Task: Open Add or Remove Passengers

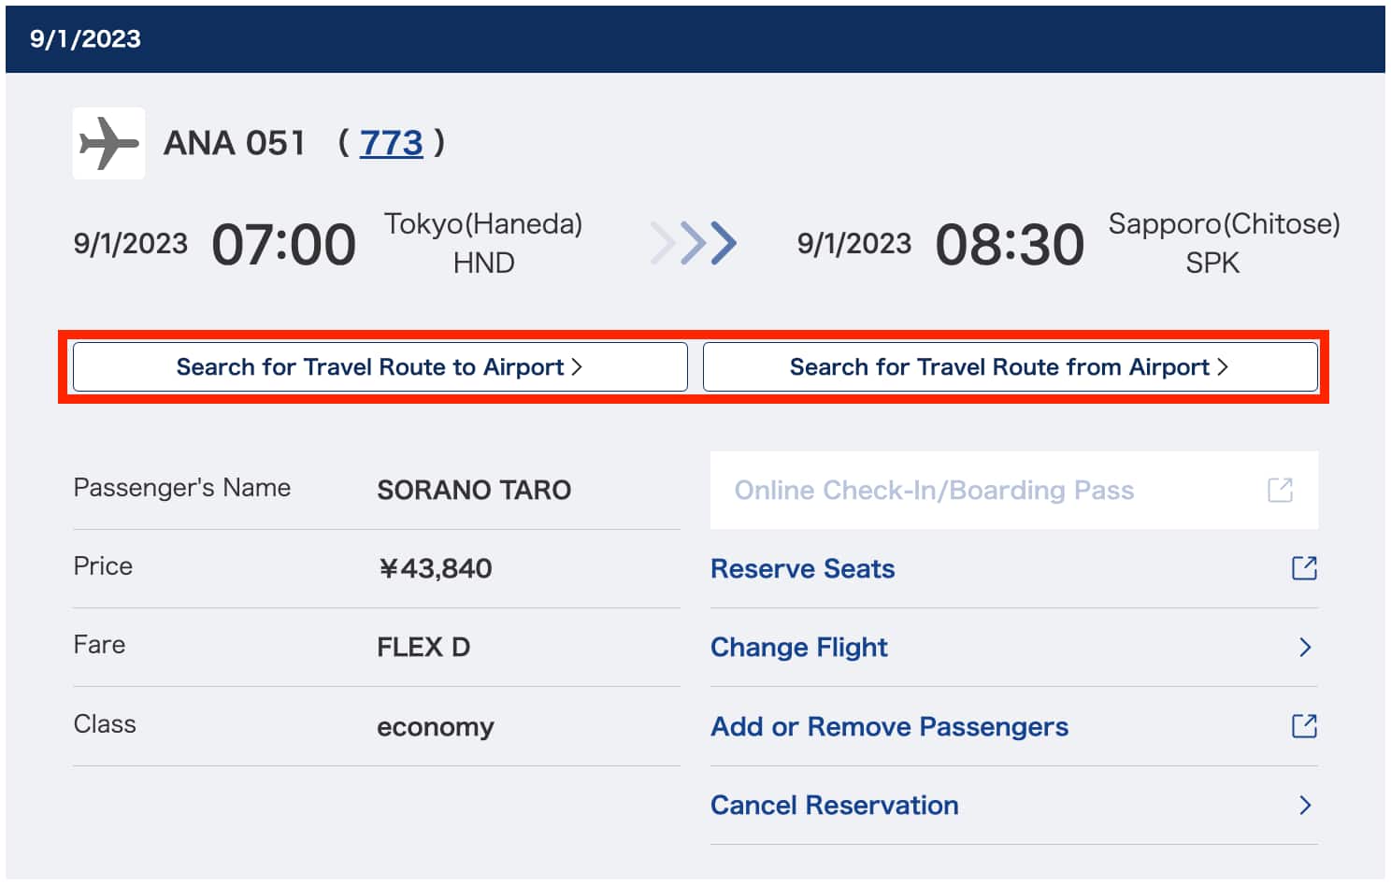Action: point(889,727)
